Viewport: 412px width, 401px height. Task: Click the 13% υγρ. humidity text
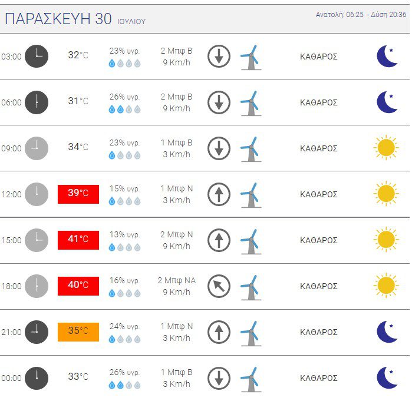124,234
